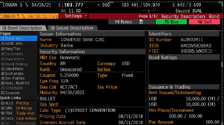This screenshot has width=224, height=125.
Task: Open the 94) Notes button
Action: tap(131, 22)
